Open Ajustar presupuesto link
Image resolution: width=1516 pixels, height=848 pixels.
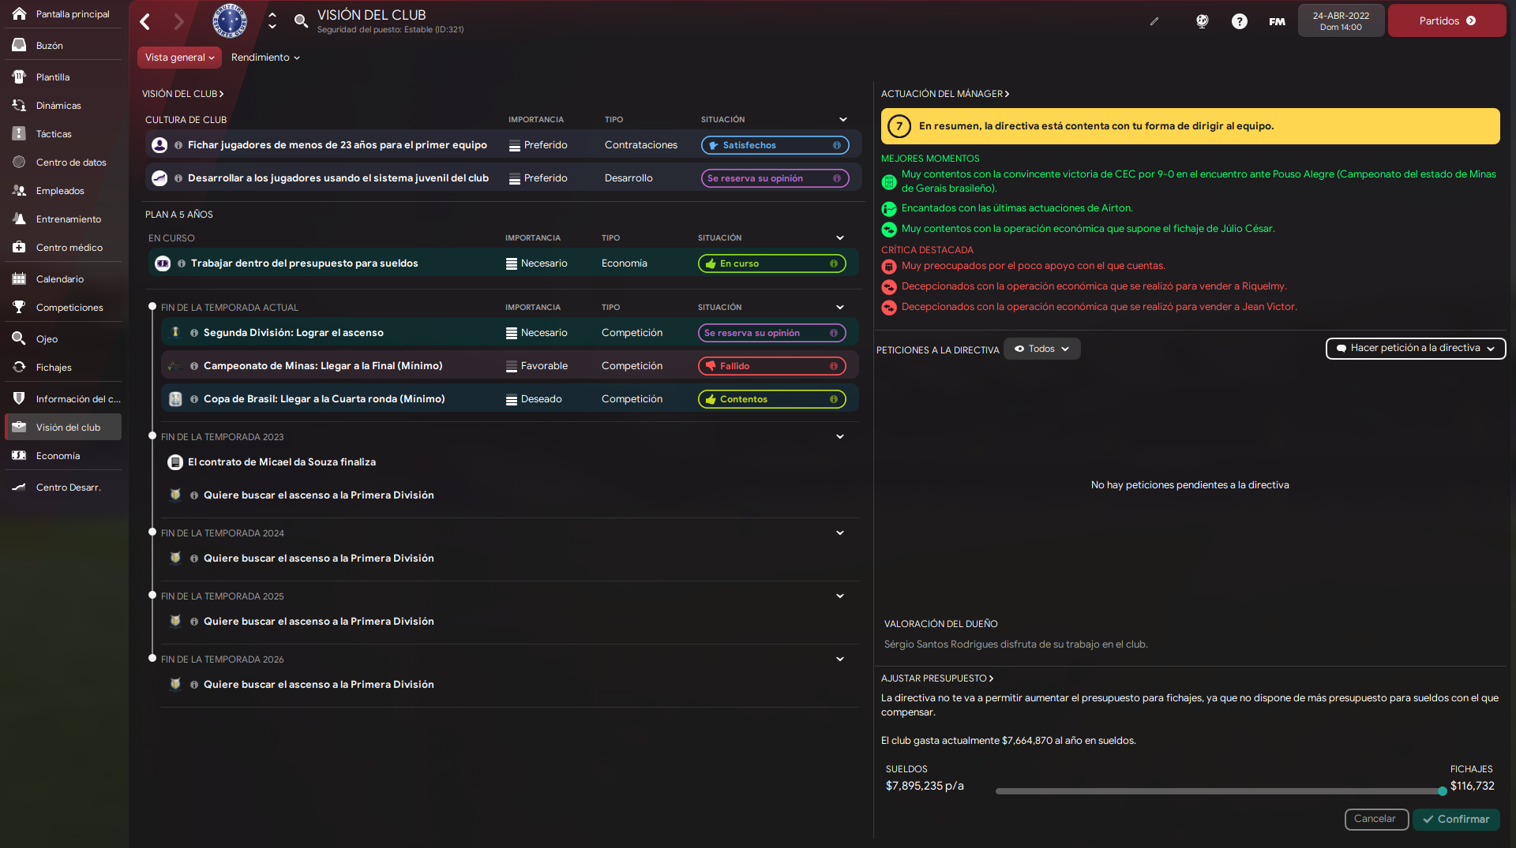tap(937, 678)
